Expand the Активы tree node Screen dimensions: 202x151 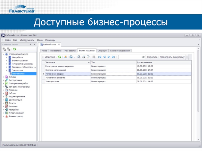(x=3, y=77)
